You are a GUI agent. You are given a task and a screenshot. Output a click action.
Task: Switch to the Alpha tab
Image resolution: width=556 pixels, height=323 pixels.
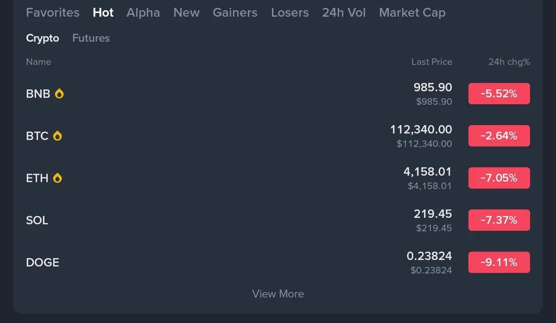click(x=143, y=13)
